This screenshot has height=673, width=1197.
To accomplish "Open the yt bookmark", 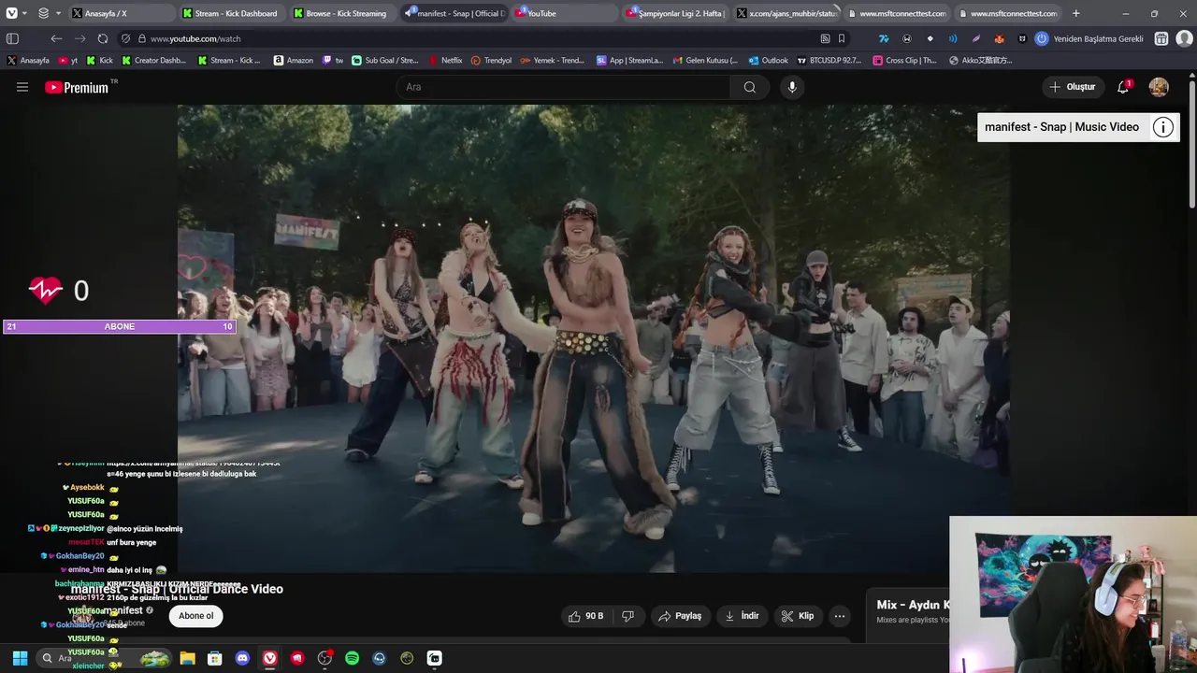I will coord(68,60).
